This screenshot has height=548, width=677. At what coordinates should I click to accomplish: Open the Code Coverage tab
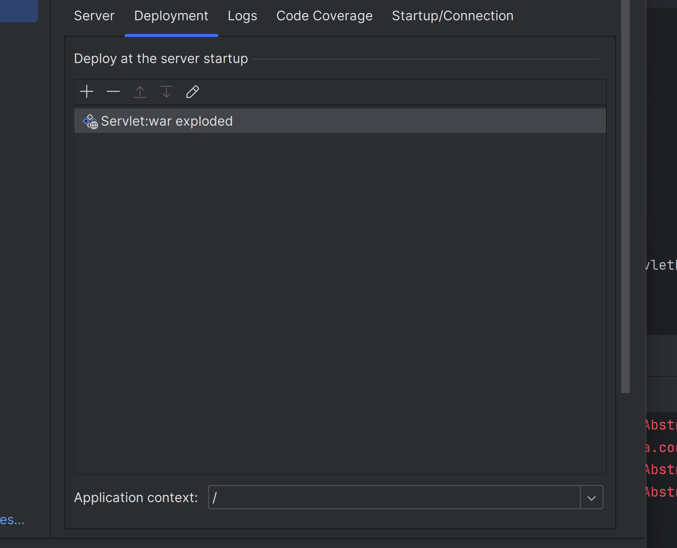pos(324,16)
